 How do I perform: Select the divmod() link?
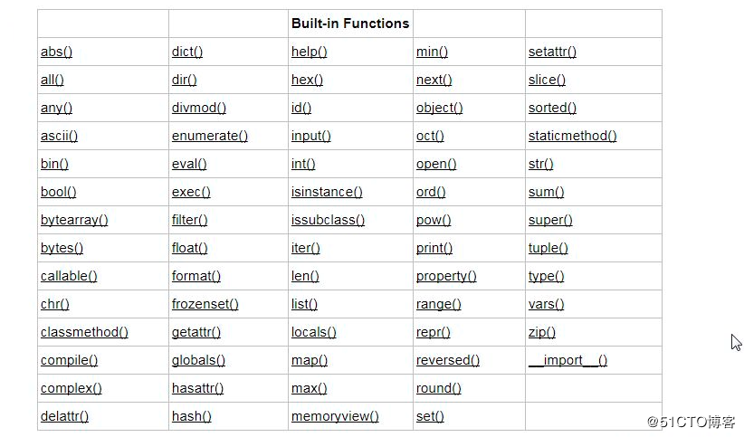(199, 108)
